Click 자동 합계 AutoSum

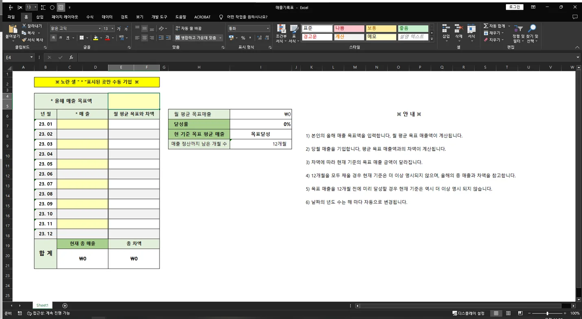click(x=494, y=26)
